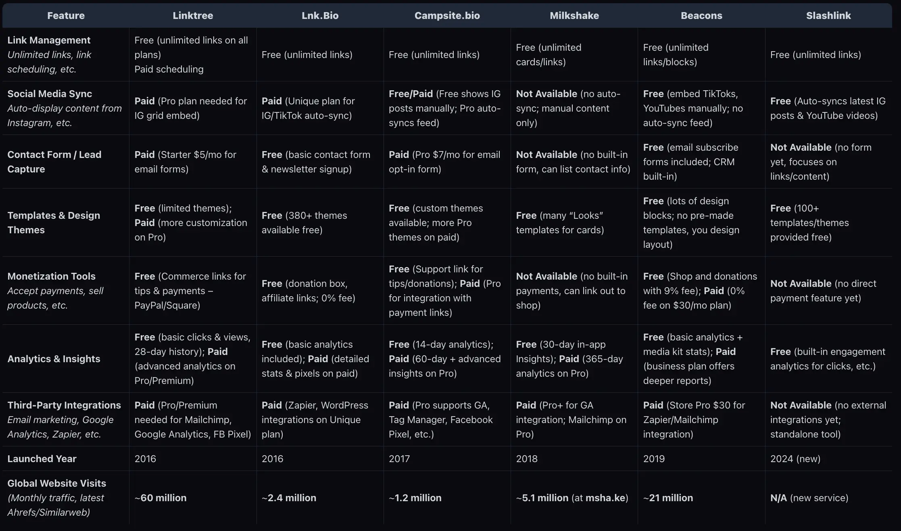901x531 pixels.
Task: Select the Beacons column header
Action: click(x=701, y=16)
